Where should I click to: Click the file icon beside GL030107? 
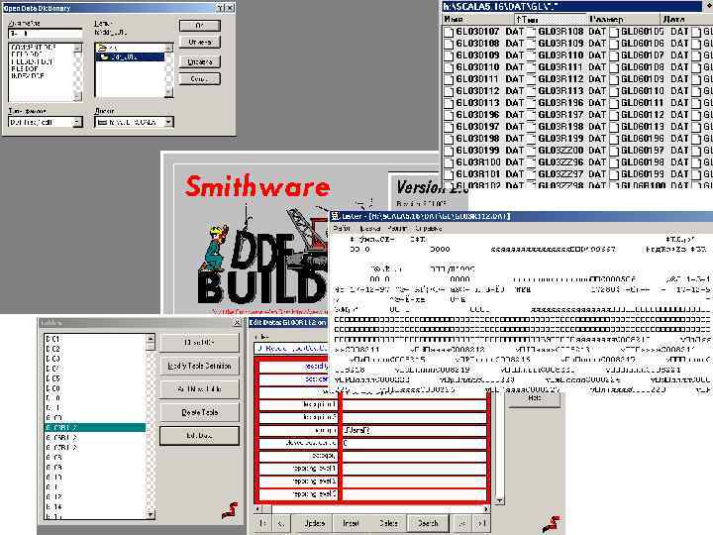point(449,32)
